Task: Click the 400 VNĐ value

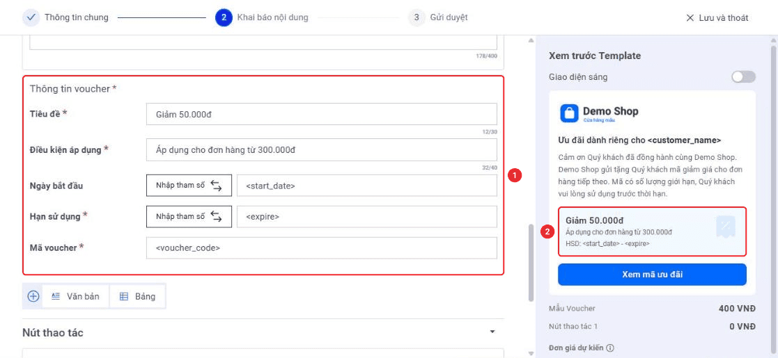Action: pyautogui.click(x=737, y=309)
